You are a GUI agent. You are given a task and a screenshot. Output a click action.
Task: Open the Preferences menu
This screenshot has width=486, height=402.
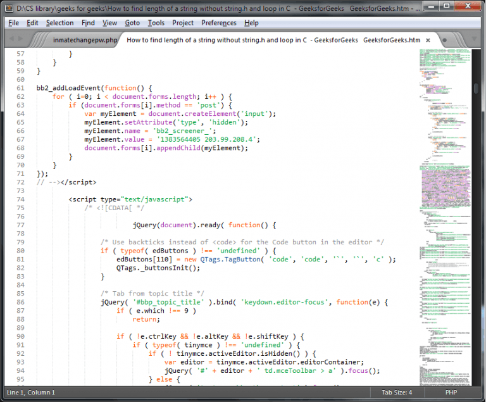coord(219,23)
